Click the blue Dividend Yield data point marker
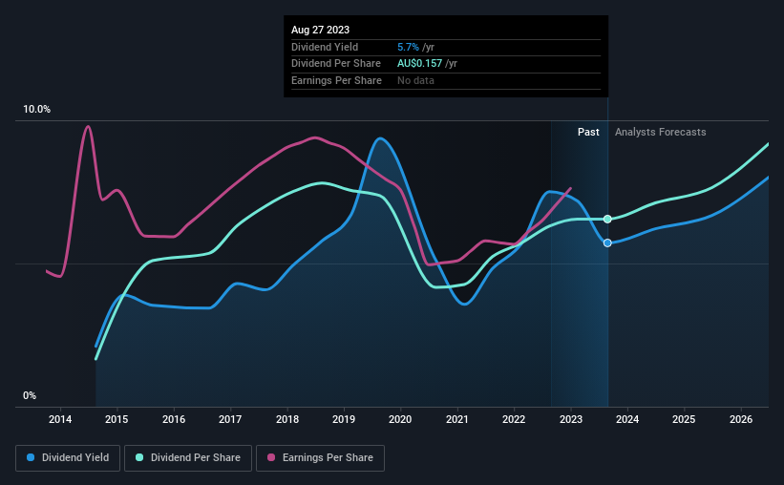Viewport: 784px width, 485px height. point(607,243)
